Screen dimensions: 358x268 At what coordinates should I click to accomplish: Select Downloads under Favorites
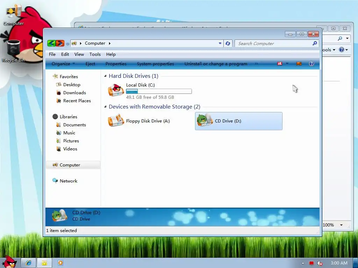[74, 93]
